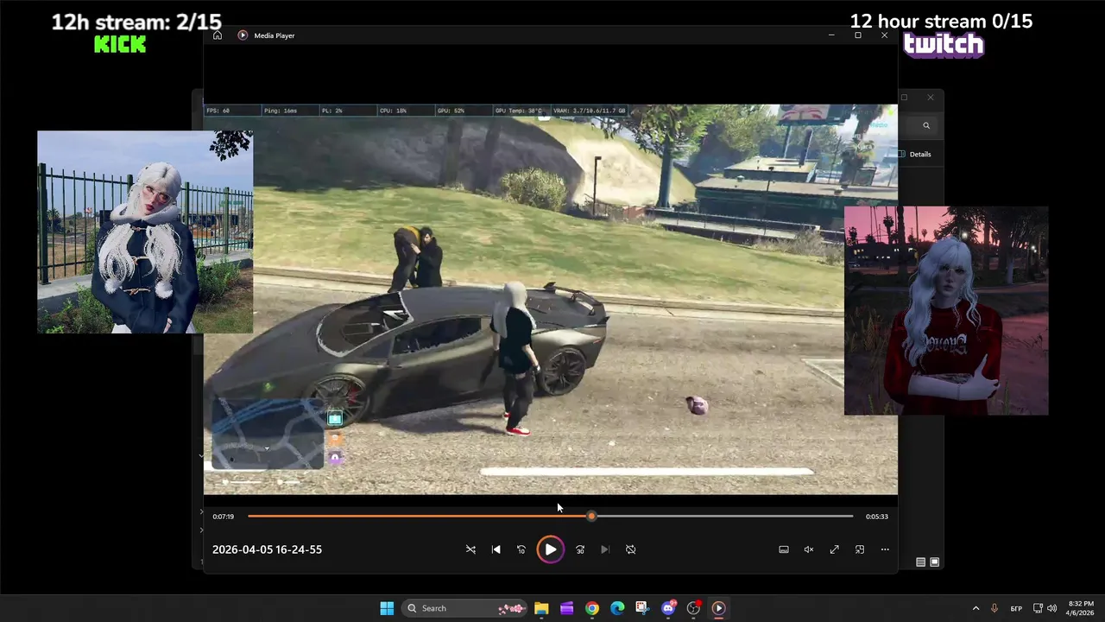Toggle repeat mode in Media Player
The width and height of the screenshot is (1105, 622).
[x=630, y=549]
